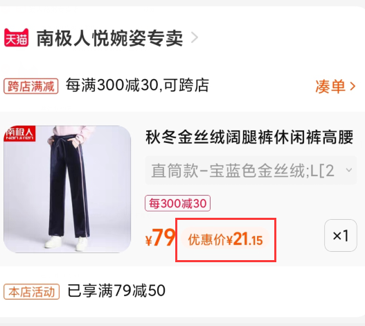Tap the 优惠价¥21.15 discounted price badge
Image resolution: width=365 pixels, height=326 pixels.
[x=225, y=239]
